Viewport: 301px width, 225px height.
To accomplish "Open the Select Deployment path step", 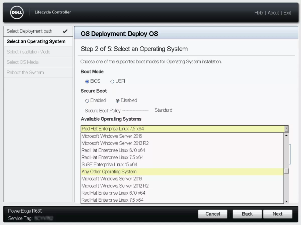I will (38, 31).
